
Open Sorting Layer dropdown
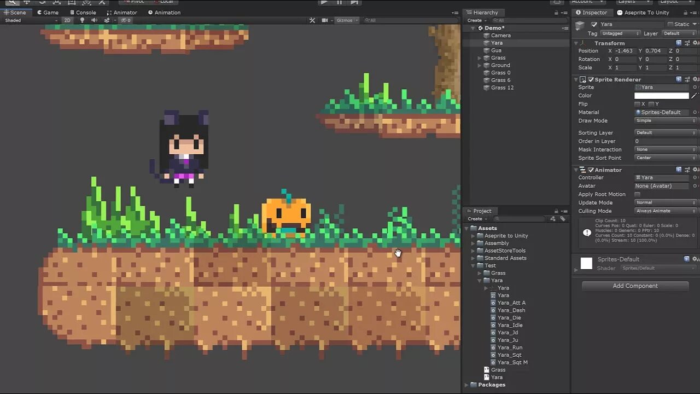click(x=666, y=132)
